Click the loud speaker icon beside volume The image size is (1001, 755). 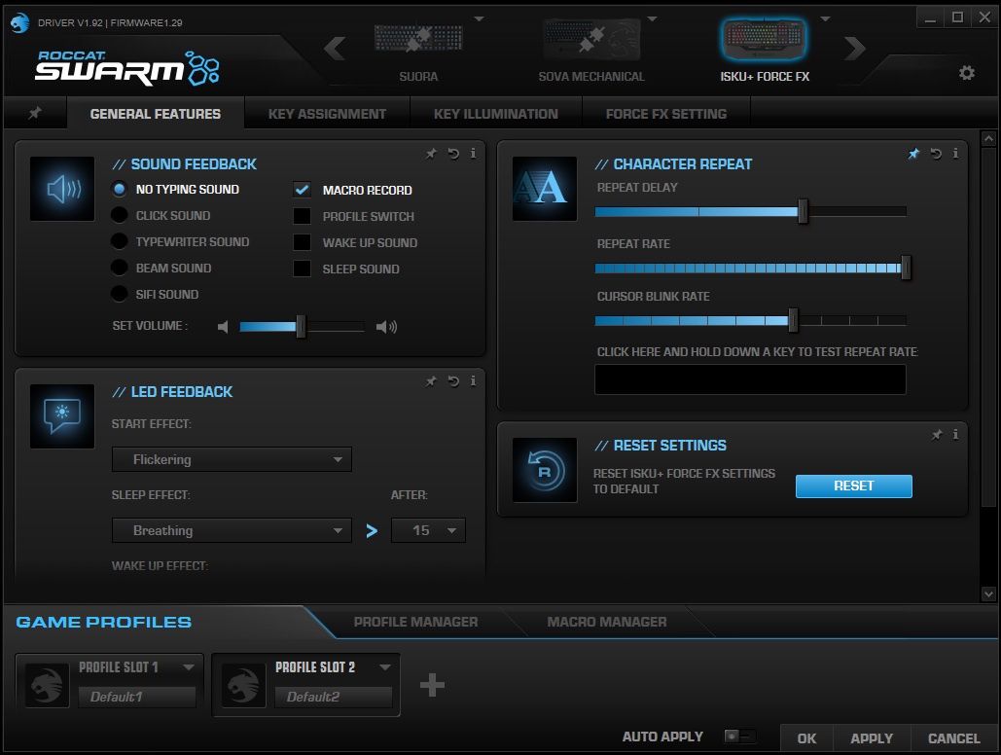pos(386,327)
